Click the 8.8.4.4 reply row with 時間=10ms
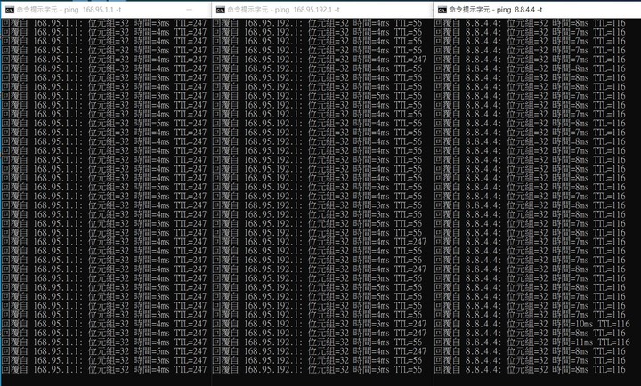Image resolution: width=641 pixels, height=386 pixels. [532, 324]
